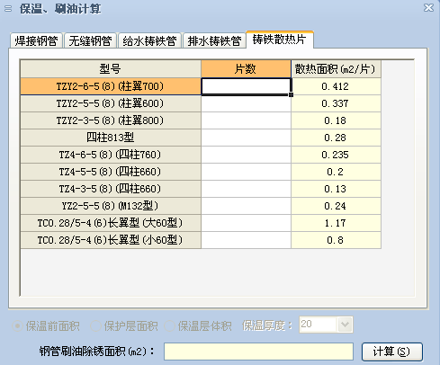
Task: Open the window menu icon beside the title
Action: 8,9
